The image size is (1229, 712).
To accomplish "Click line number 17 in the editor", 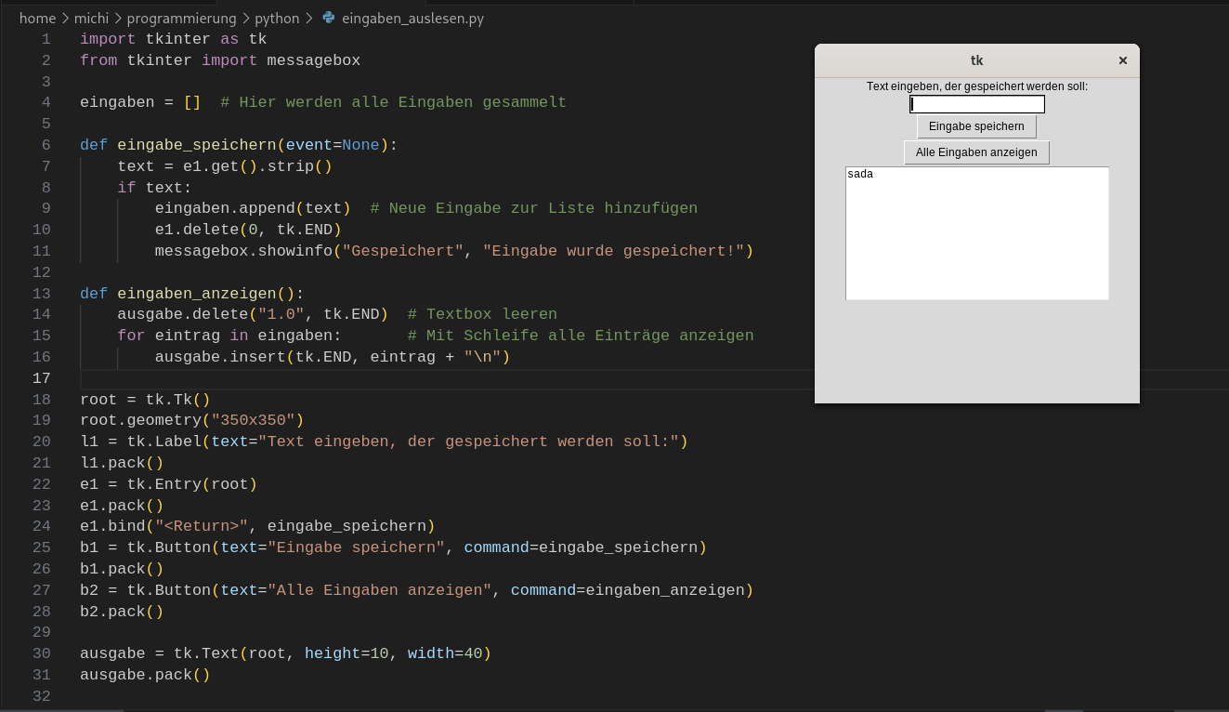I will coord(41,378).
